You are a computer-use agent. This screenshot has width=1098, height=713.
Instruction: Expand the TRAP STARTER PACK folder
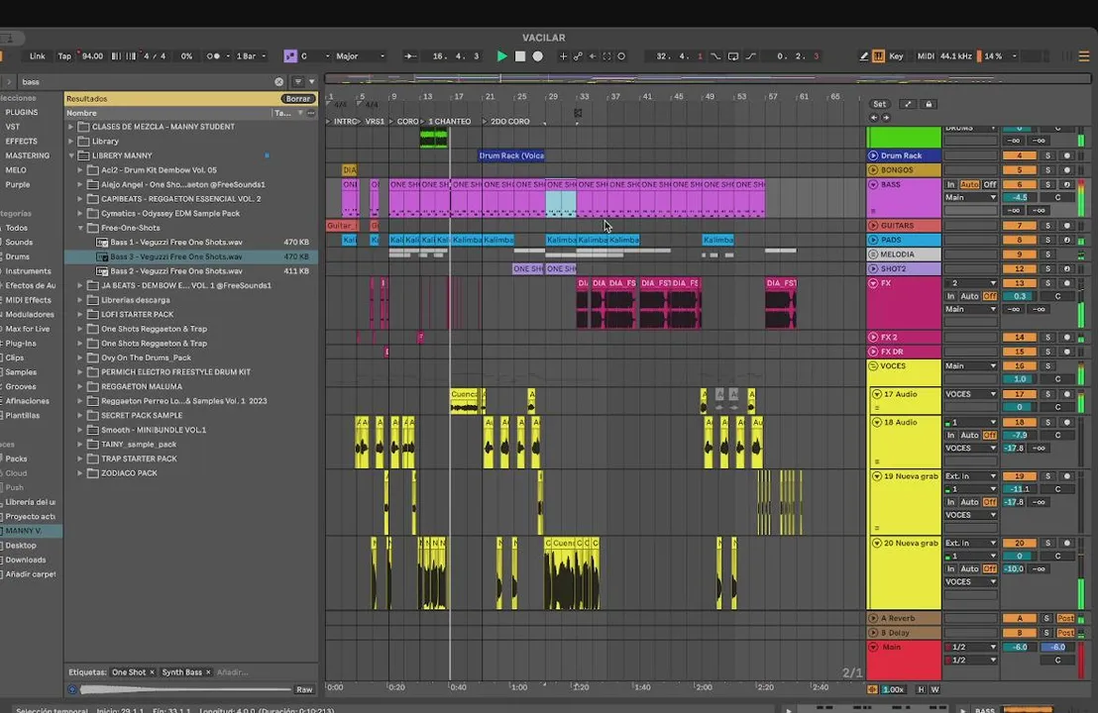coord(80,458)
